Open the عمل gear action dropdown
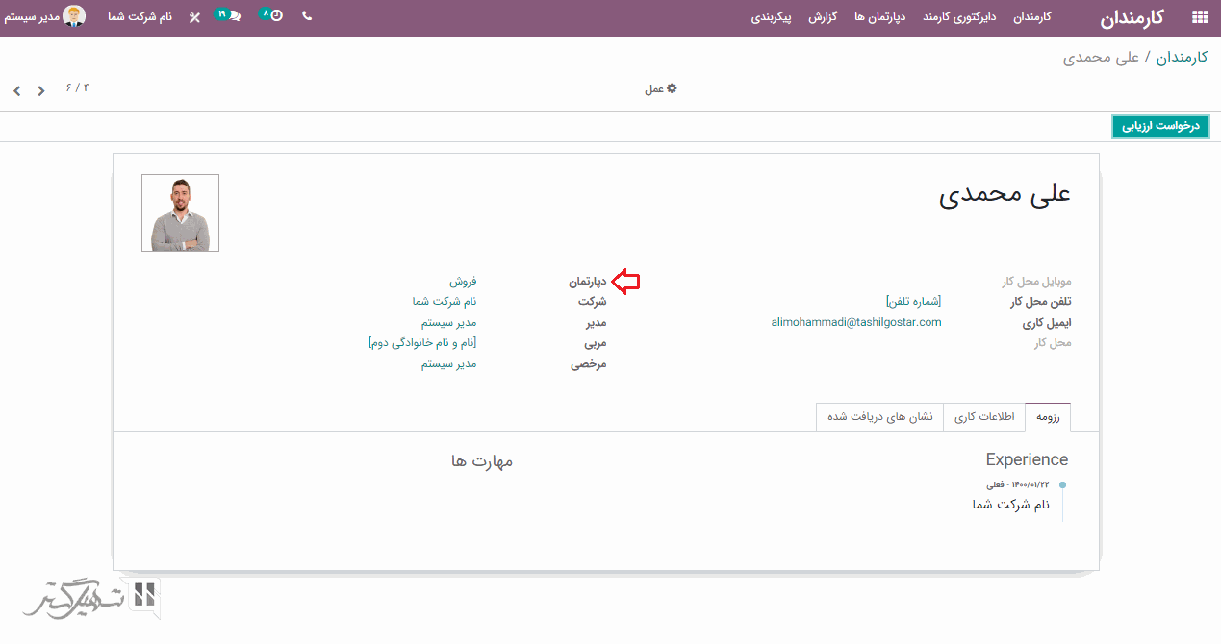 [x=660, y=88]
